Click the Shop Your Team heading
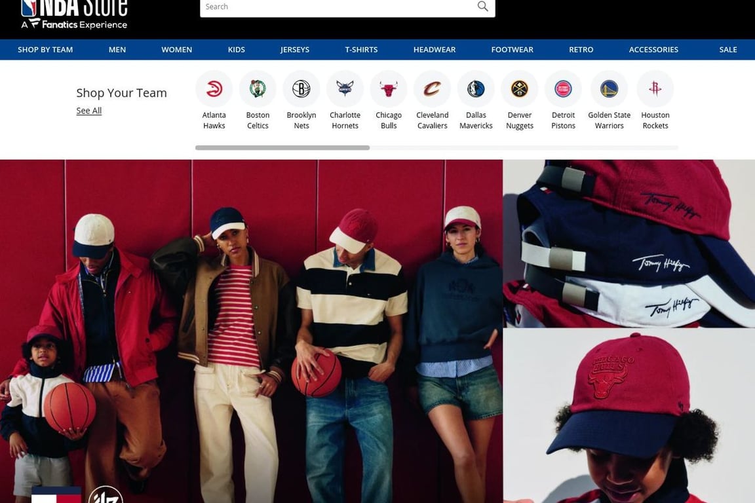Image resolution: width=755 pixels, height=503 pixels. (121, 93)
